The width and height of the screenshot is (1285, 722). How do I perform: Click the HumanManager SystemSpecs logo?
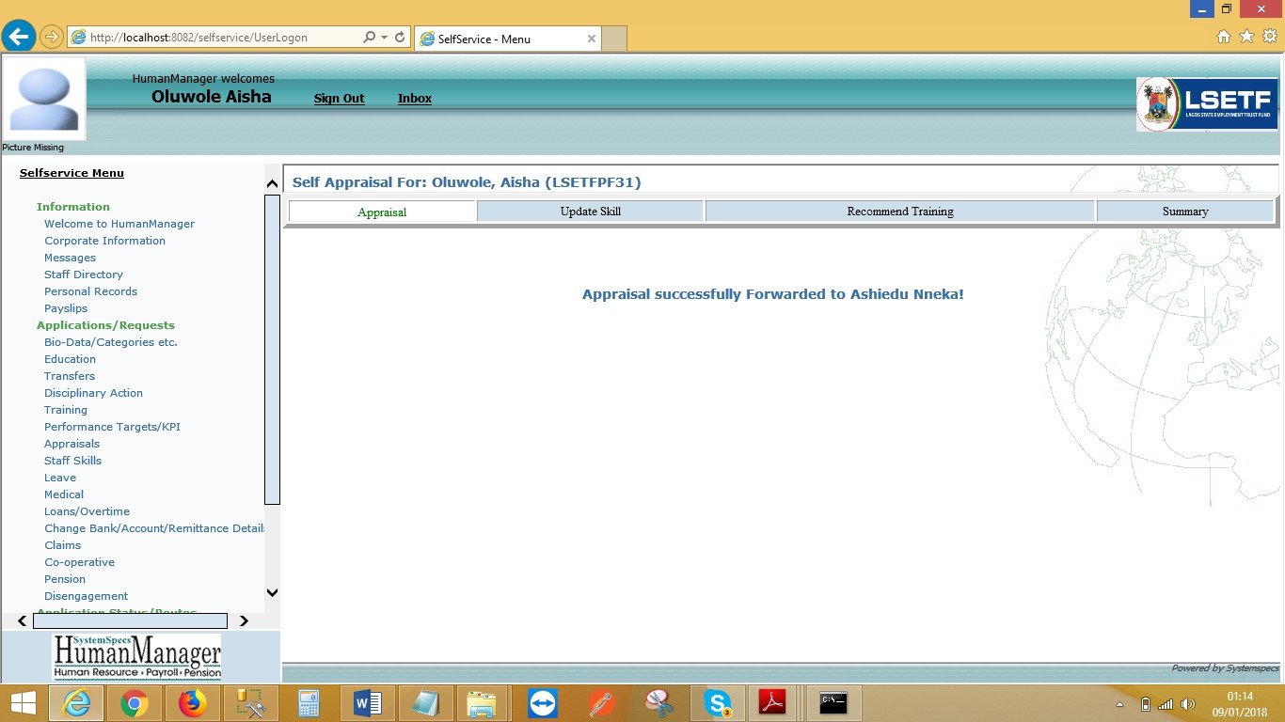point(137,656)
